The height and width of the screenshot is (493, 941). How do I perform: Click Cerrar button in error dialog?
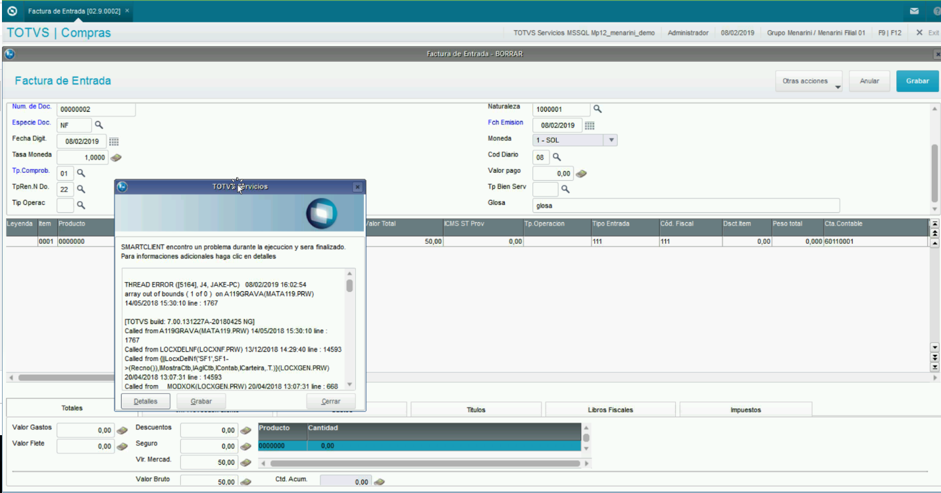click(x=331, y=401)
